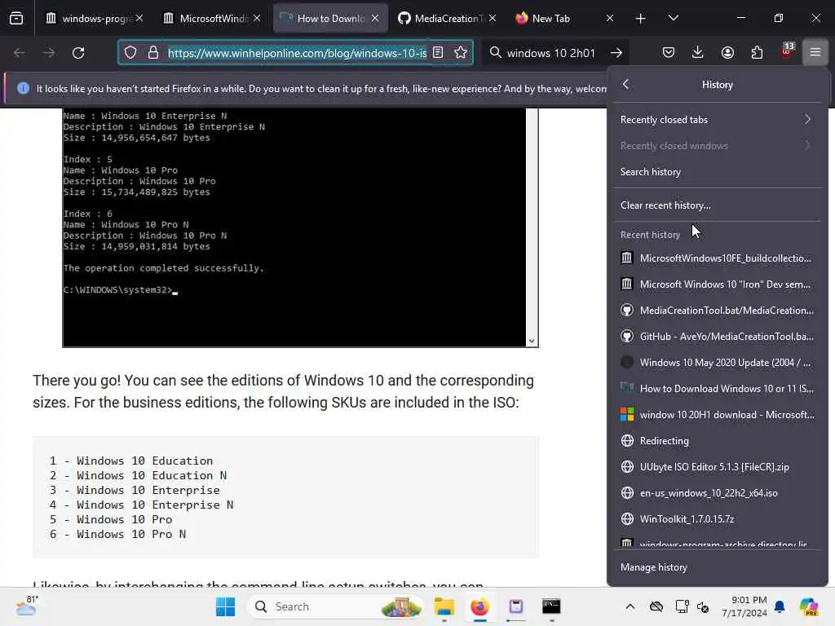This screenshot has height=626, width=835.
Task: Open the Copilot icon in taskbar
Action: pos(809,606)
